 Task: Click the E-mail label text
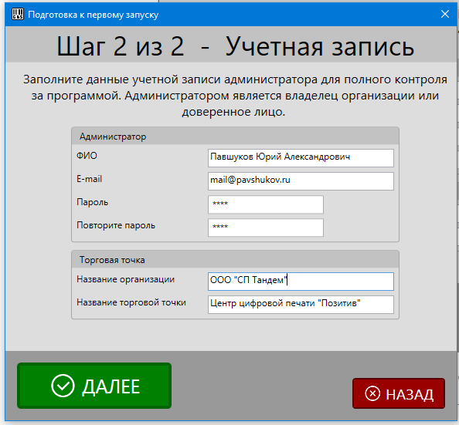tap(90, 179)
